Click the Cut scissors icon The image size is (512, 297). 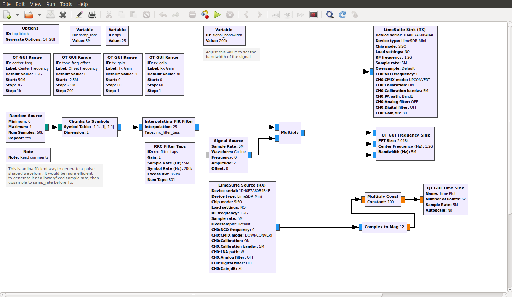click(x=109, y=15)
